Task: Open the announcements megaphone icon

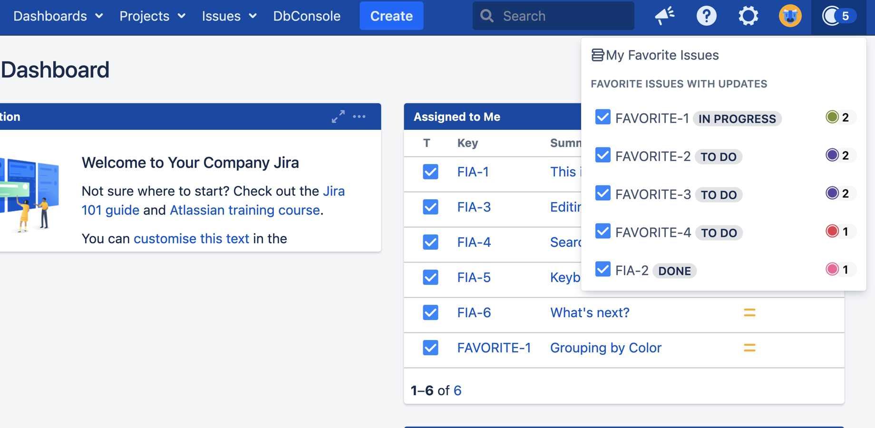Action: click(x=664, y=16)
